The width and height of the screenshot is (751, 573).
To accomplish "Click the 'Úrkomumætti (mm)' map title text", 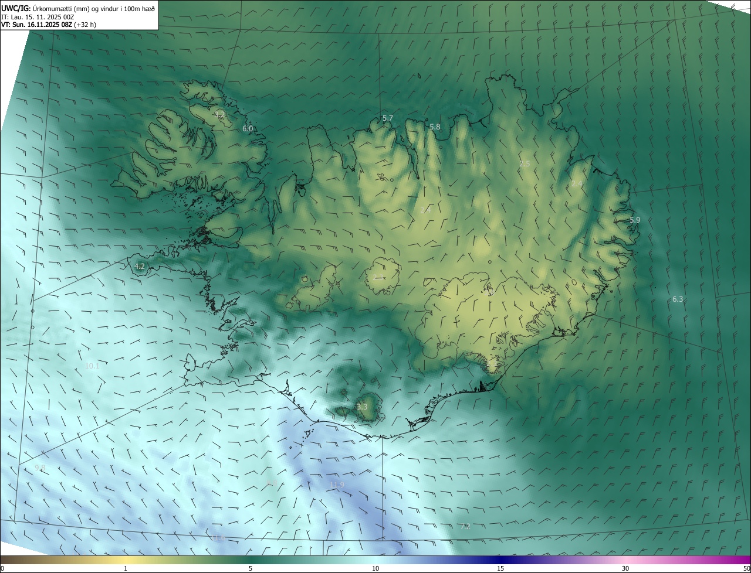I will pos(61,8).
